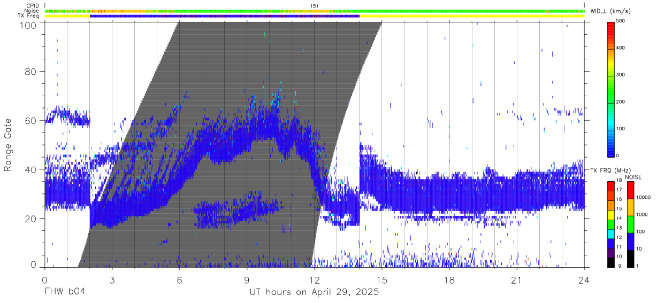Click the NOISE color scale bar
Screen dimensions: 657x303
click(630, 223)
